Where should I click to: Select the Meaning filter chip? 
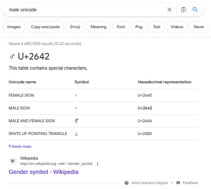[98, 27]
